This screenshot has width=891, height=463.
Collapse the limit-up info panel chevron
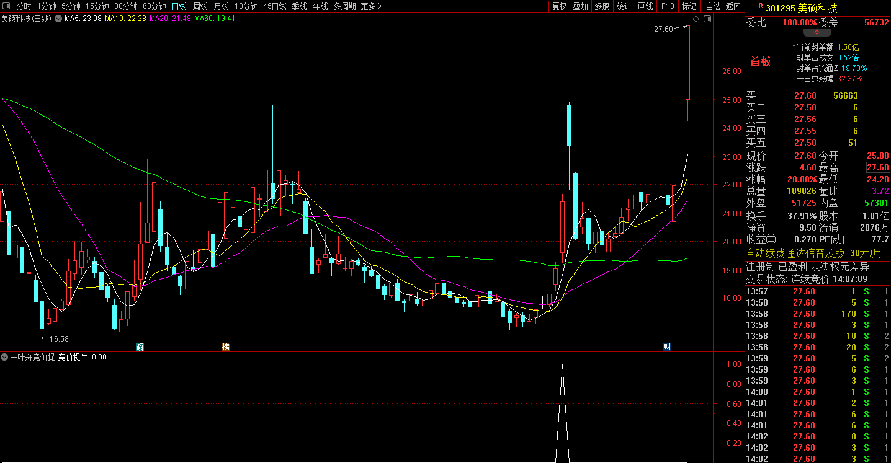[x=817, y=32]
